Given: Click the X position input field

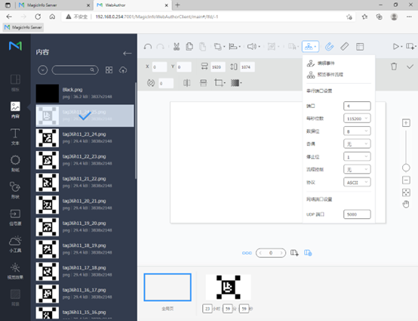Looking at the screenshot, I should pyautogui.click(x=159, y=66).
